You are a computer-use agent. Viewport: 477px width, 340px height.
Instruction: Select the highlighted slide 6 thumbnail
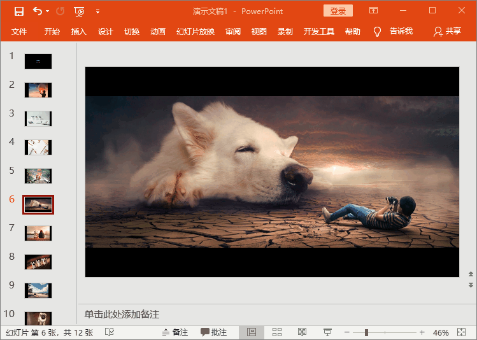tap(38, 204)
